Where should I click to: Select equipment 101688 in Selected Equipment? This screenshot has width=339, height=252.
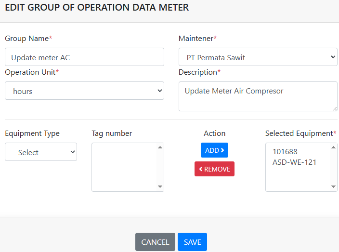(285, 152)
